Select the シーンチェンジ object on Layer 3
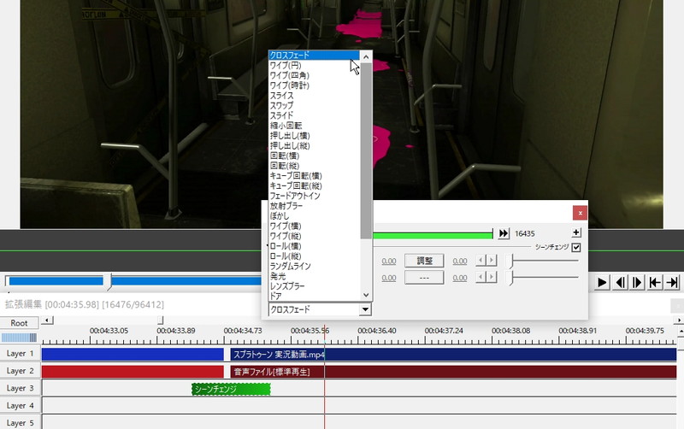This screenshot has height=429, width=684. click(231, 389)
